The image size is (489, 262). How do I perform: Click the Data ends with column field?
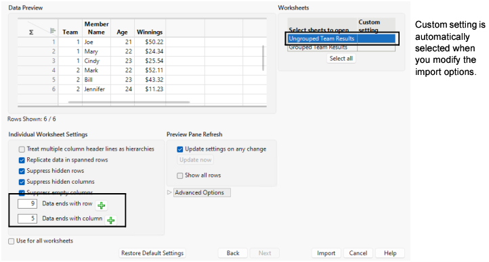(x=28, y=219)
